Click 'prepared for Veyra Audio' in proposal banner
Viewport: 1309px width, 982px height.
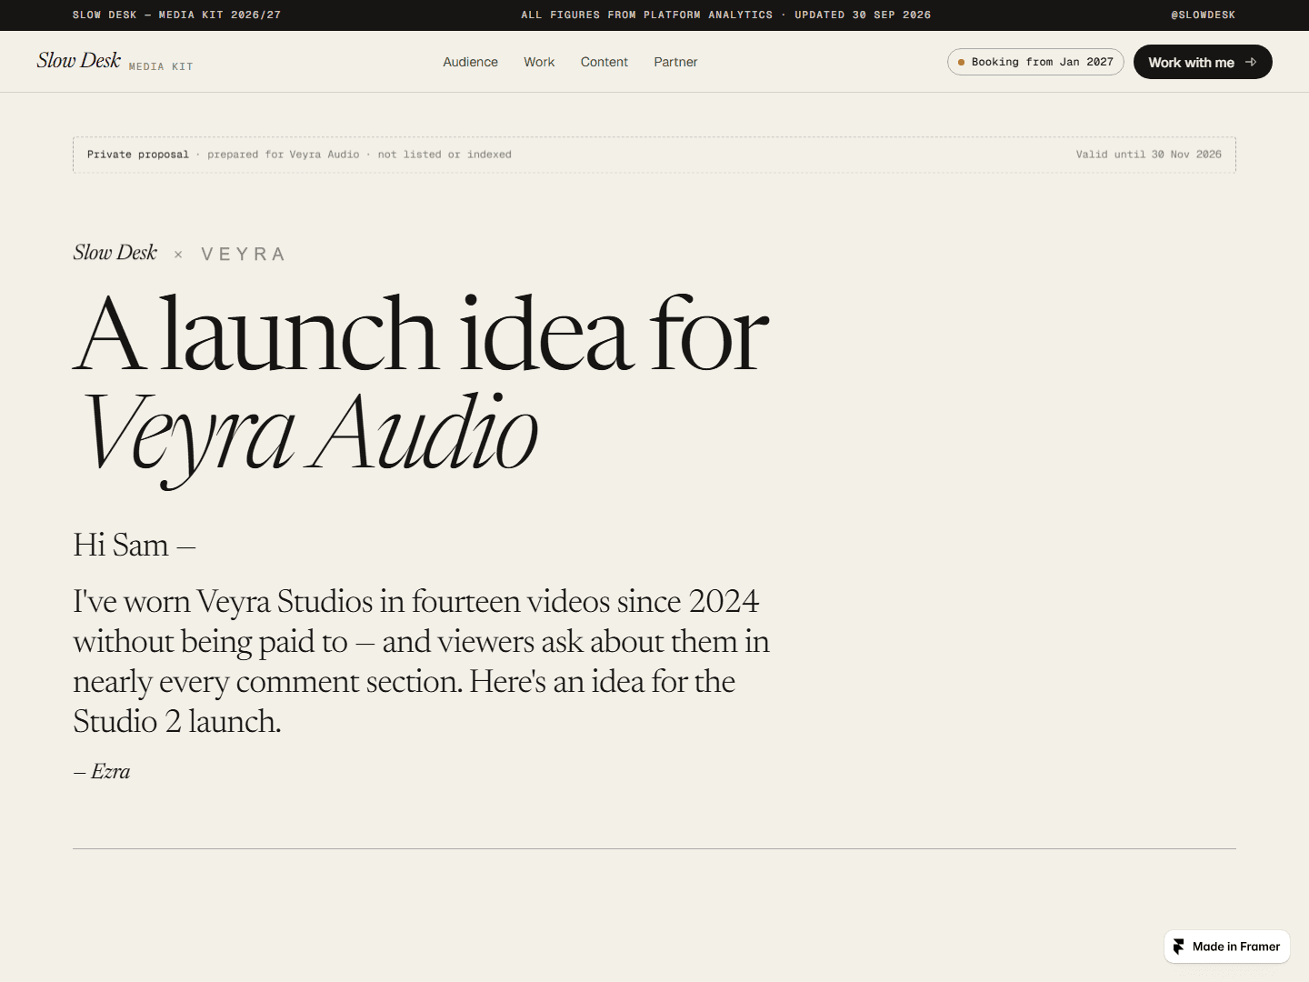pos(284,155)
